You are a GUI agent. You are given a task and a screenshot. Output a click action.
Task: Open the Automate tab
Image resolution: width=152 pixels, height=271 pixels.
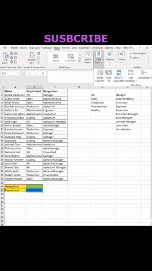click(84, 48)
